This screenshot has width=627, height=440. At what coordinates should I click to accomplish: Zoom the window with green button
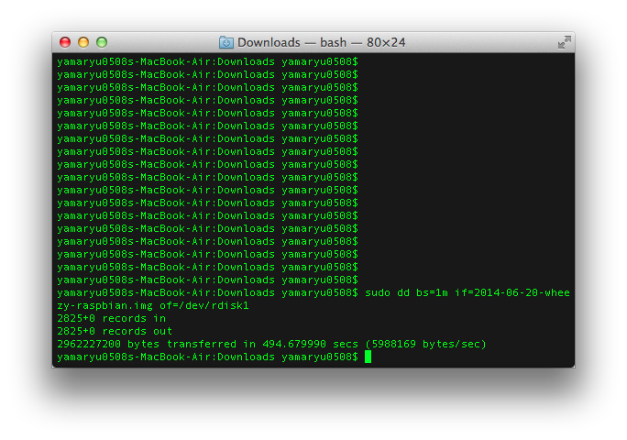[x=102, y=42]
